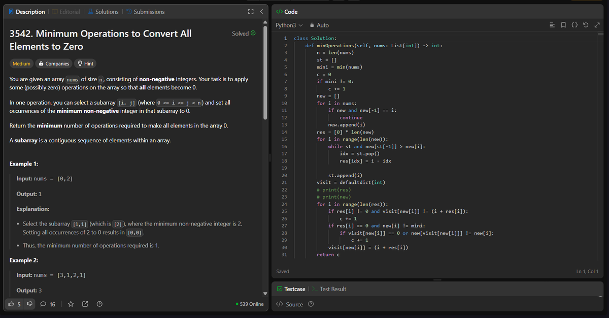This screenshot has width=609, height=318.
Task: Click the commented line # print(new)
Action: point(333,197)
